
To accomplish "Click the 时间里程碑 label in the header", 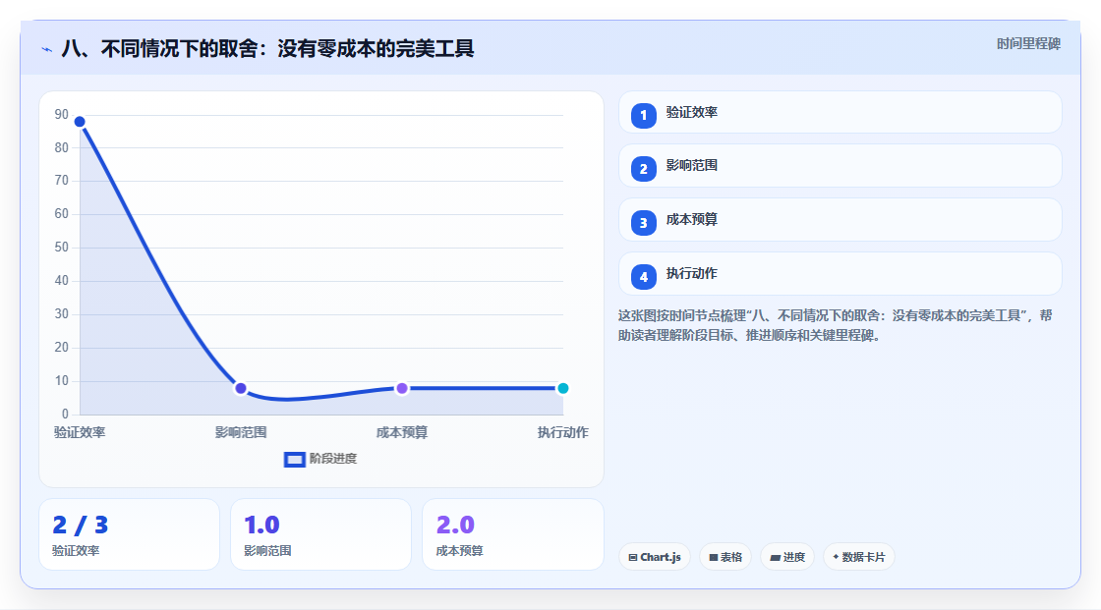I will (x=1028, y=44).
